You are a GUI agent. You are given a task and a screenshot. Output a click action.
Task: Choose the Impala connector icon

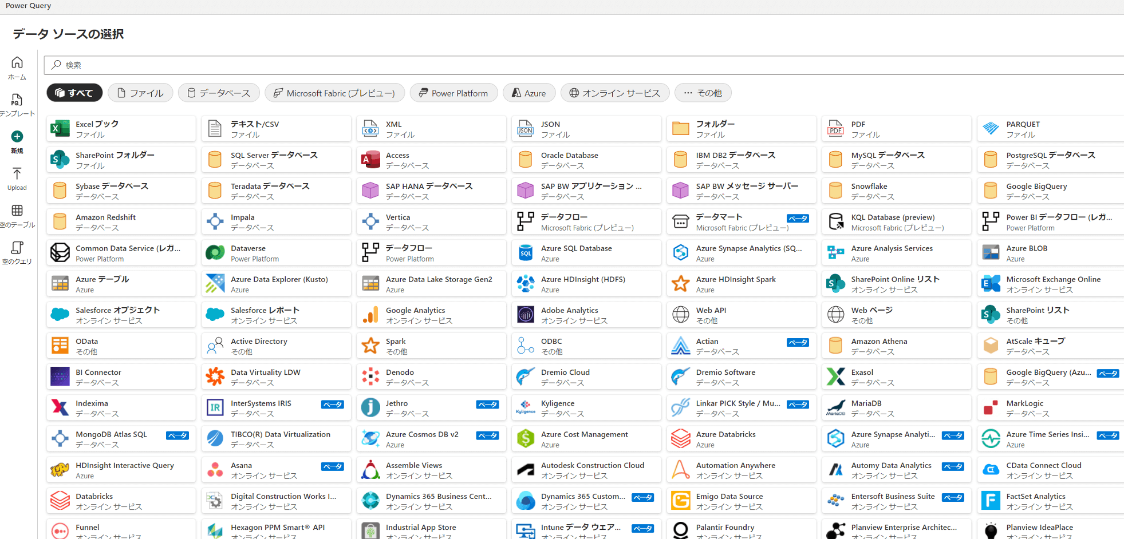pos(215,221)
